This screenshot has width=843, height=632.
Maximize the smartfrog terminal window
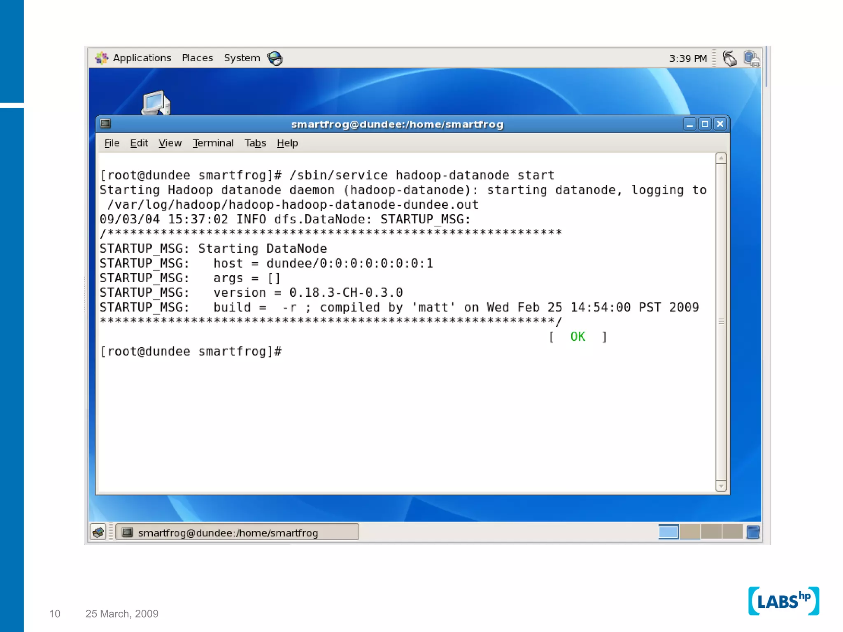pos(705,124)
